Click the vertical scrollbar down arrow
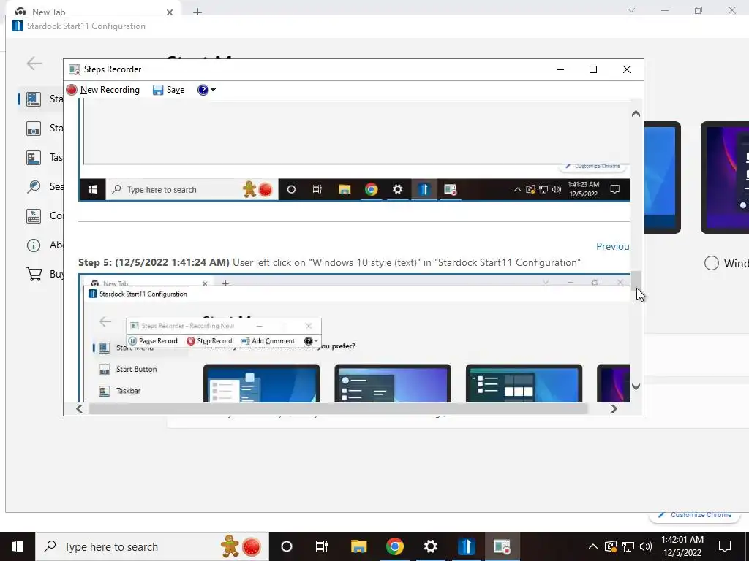Viewport: 749px width, 561px height. coord(636,387)
